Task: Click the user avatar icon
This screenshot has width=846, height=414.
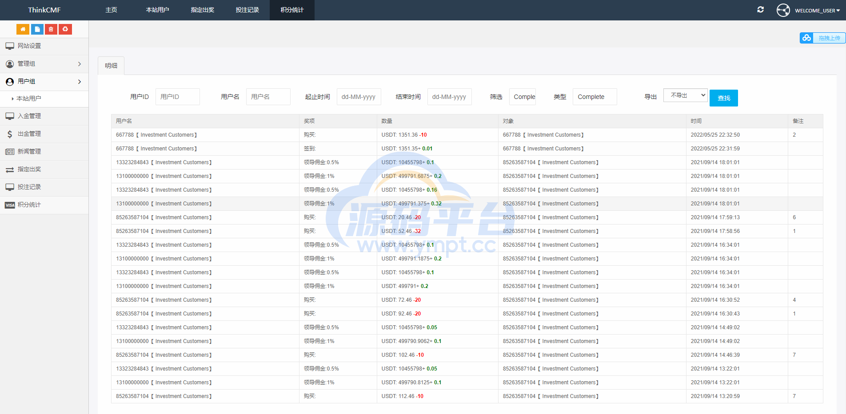Action: [x=783, y=10]
